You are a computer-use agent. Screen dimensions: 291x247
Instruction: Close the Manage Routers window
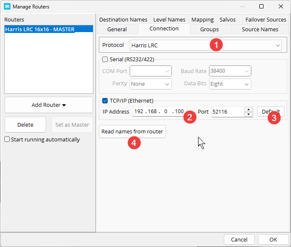(x=280, y=6)
